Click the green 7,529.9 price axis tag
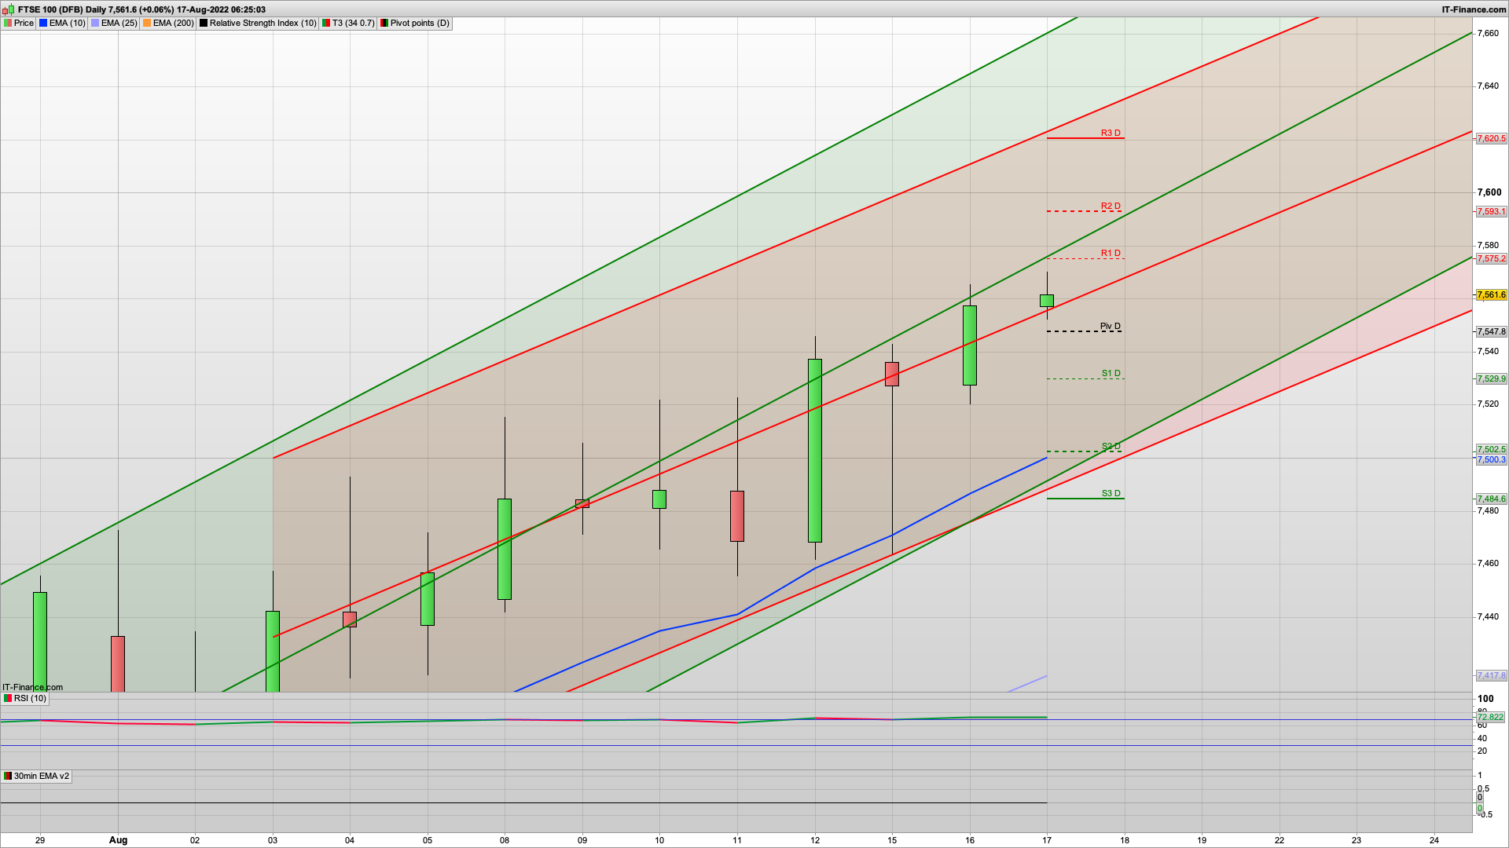 tap(1491, 378)
